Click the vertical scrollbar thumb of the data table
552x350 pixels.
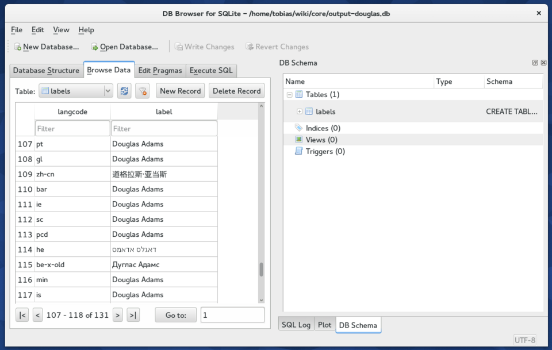[x=261, y=270]
